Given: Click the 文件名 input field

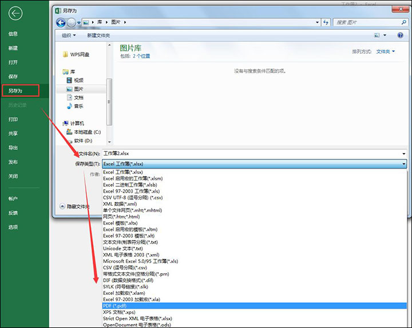Looking at the screenshot, I should point(252,154).
